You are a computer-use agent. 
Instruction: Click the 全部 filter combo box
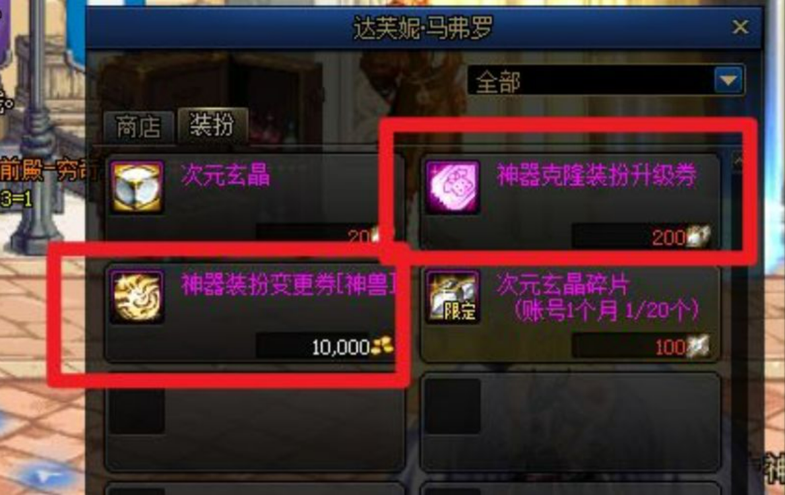coord(606,80)
